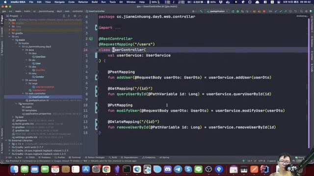Open the IDE settings gear in top toolbar

[x=306, y=11]
